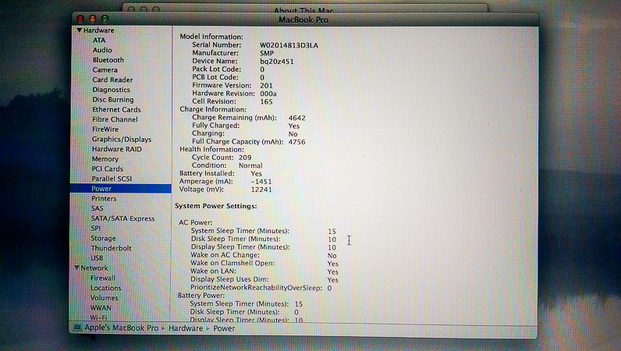Click Power in the path bar

(224, 328)
